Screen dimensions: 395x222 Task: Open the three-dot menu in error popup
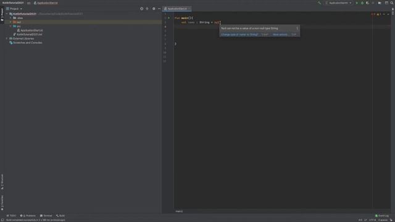297,28
